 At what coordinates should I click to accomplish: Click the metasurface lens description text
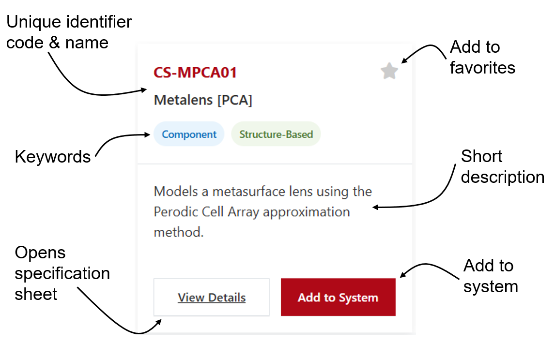pos(262,212)
